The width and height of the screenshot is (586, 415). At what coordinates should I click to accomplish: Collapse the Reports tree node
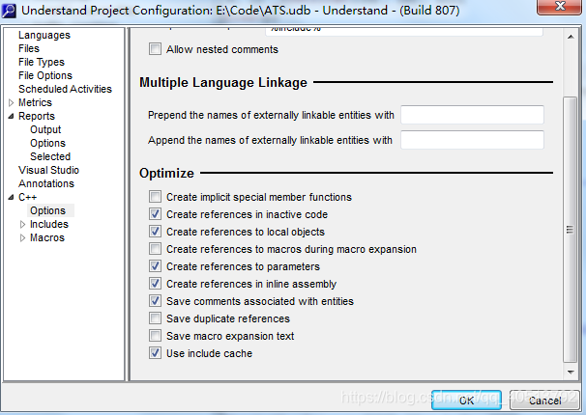[11, 116]
